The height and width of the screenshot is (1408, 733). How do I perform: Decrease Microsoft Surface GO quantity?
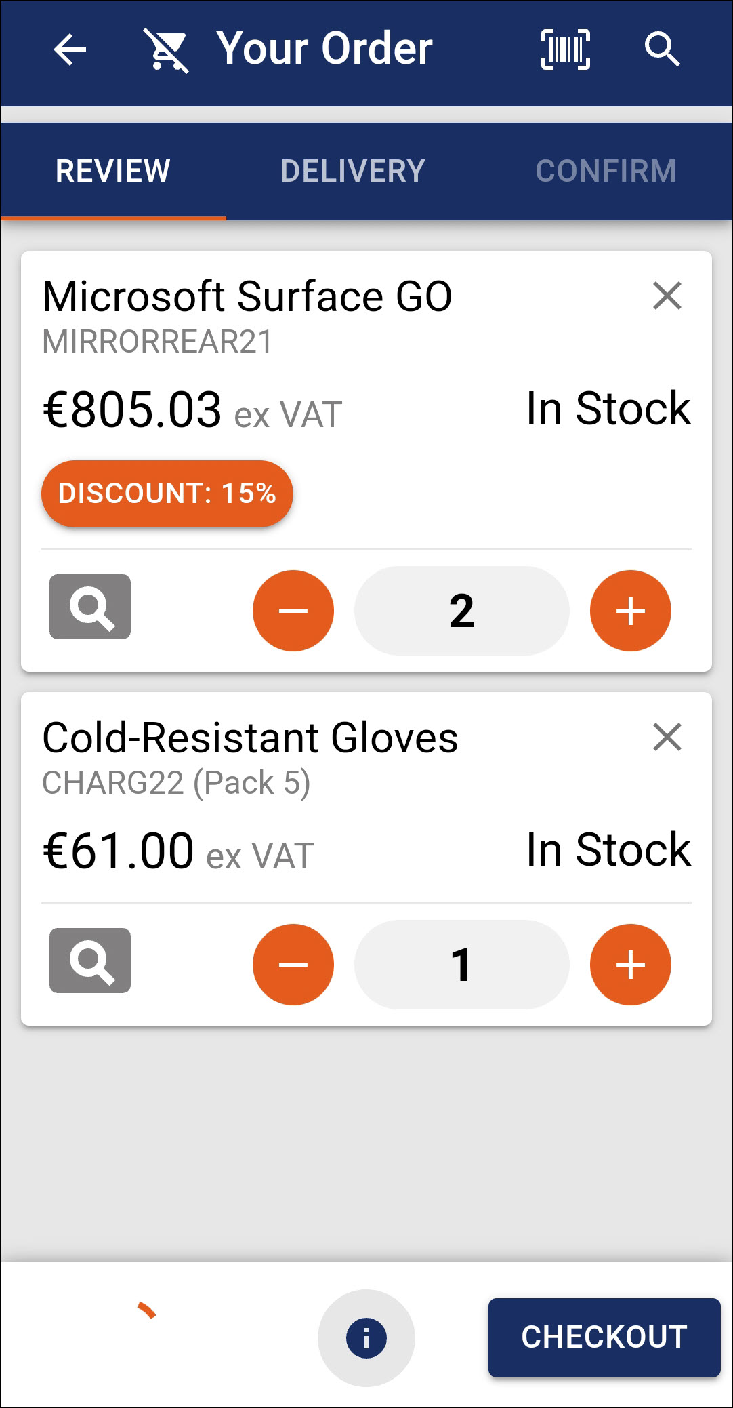(x=293, y=611)
